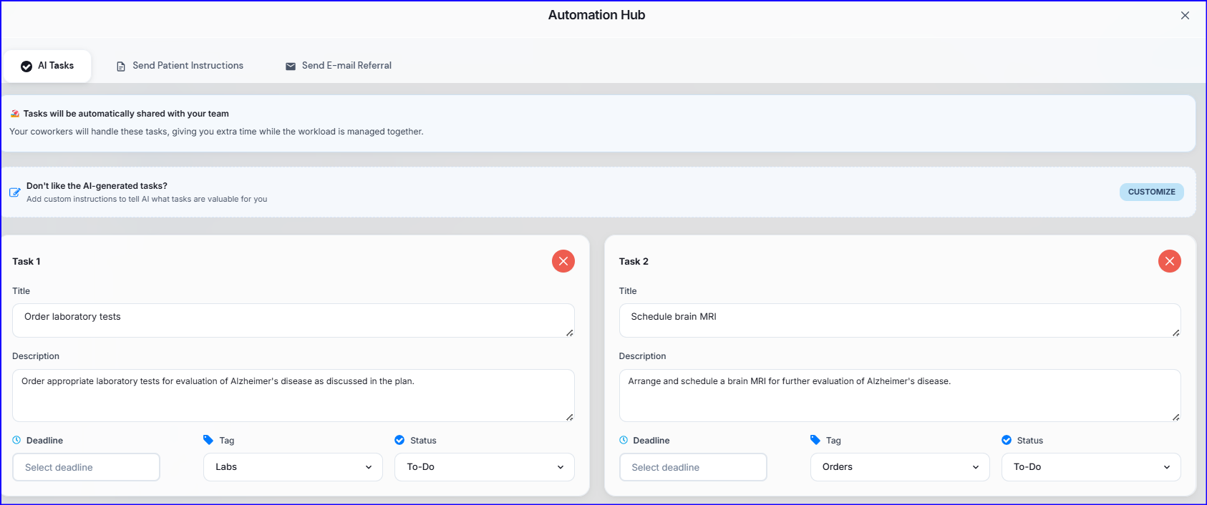
Task: Click into Task 1 description text area
Action: click(x=294, y=396)
